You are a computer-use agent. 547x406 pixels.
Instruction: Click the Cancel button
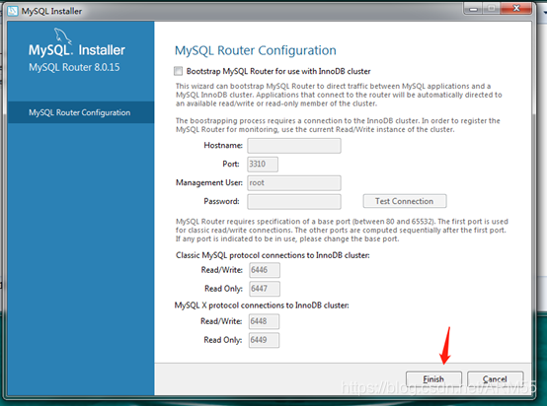(x=495, y=378)
